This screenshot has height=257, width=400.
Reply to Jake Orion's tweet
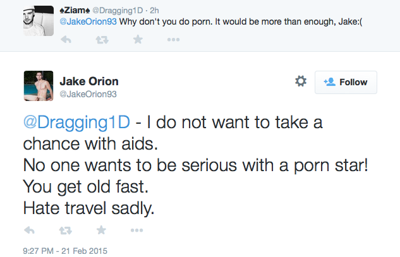[29, 230]
